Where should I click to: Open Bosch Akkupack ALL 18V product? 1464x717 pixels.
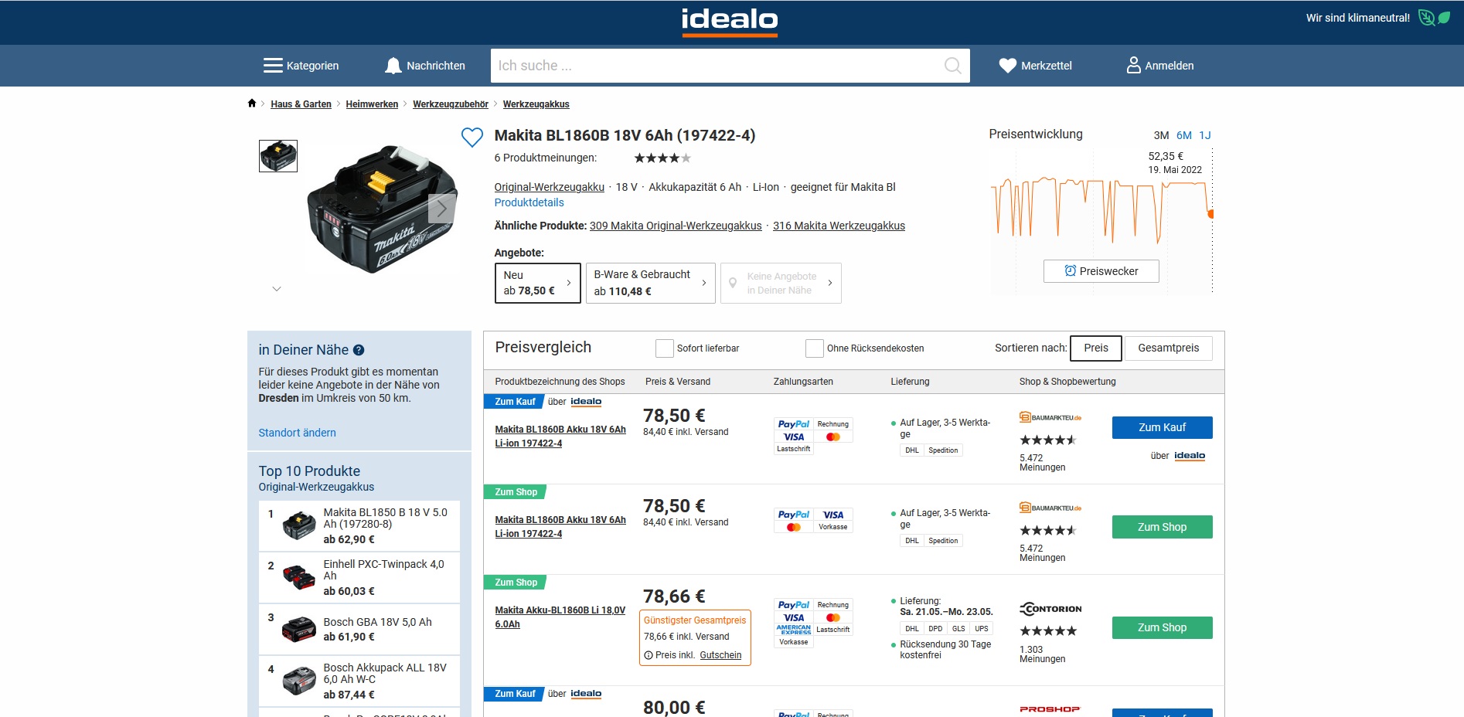[359, 681]
